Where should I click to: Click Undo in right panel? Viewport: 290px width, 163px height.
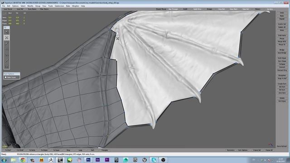click(282, 13)
